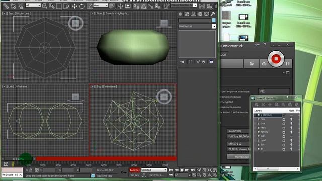Pick the Rectangular Selection Region tool
This screenshot has width=322, height=181.
pyautogui.click(x=59, y=6)
